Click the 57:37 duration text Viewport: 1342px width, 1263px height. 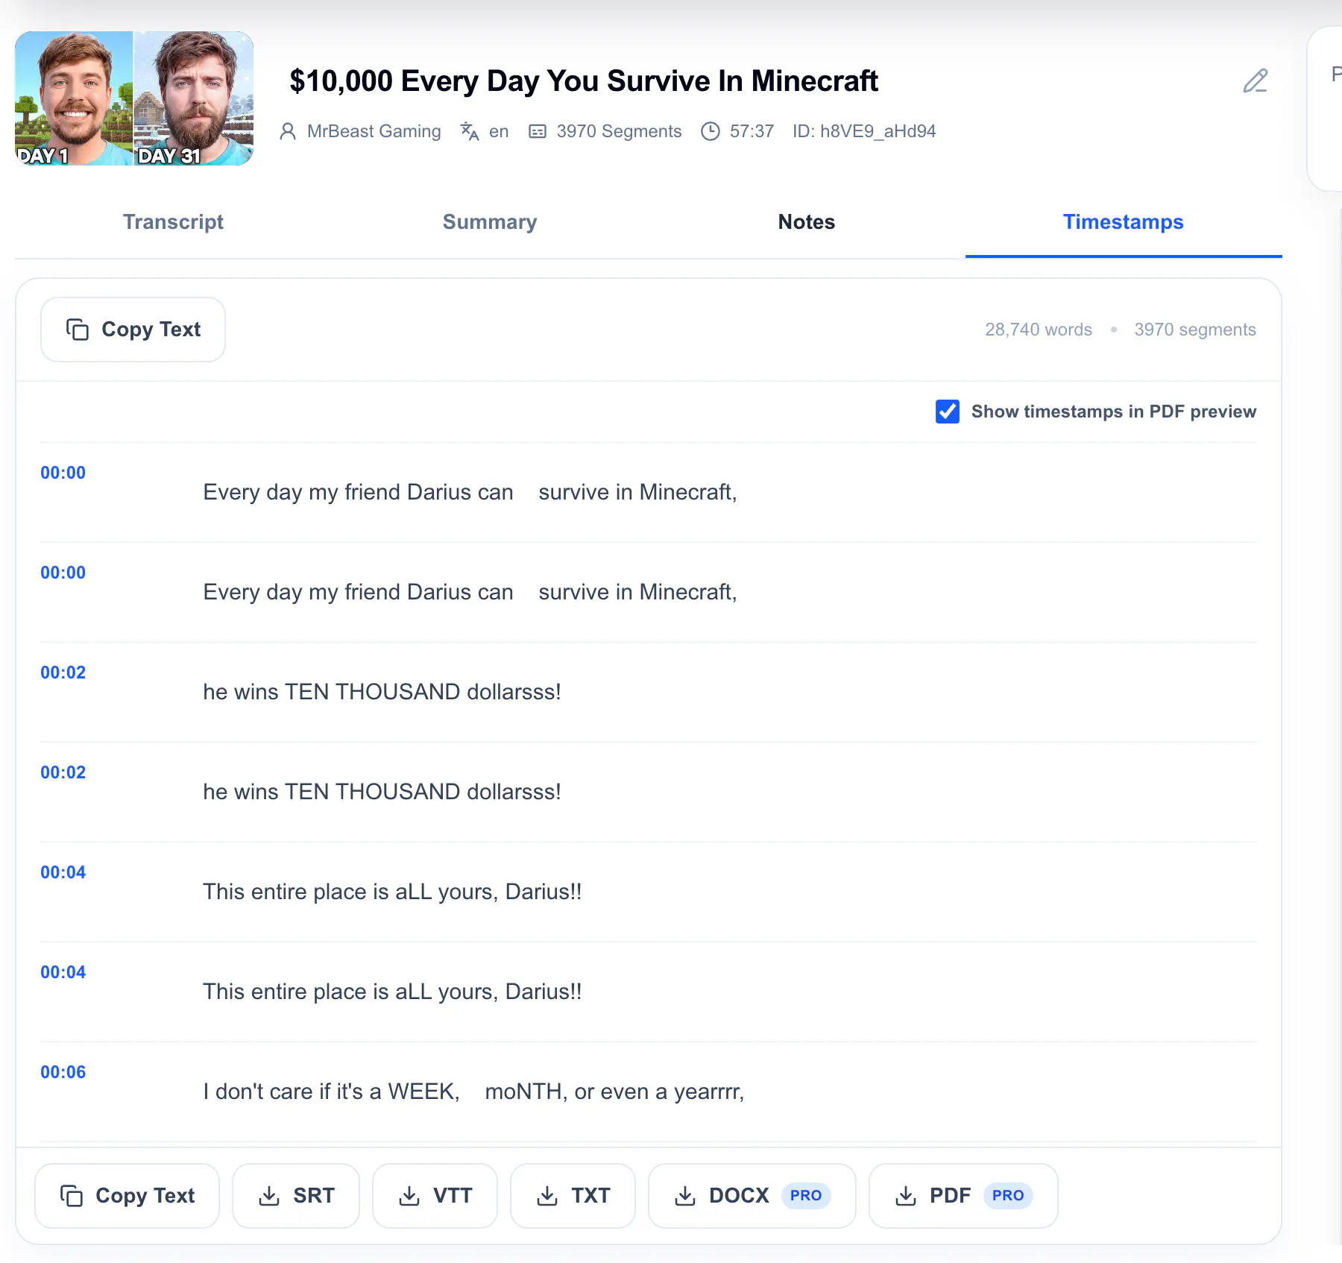(x=752, y=131)
